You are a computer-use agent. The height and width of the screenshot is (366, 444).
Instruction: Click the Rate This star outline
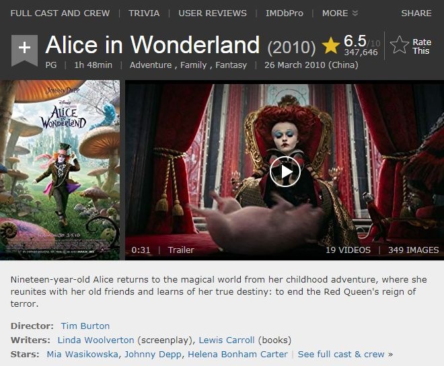tap(399, 45)
